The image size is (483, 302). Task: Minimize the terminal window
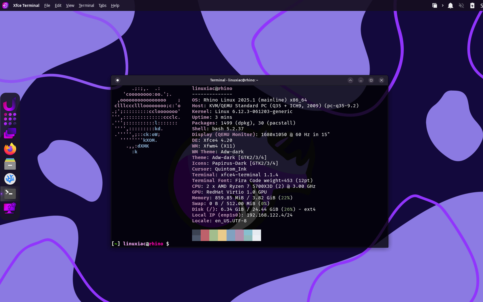click(361, 80)
